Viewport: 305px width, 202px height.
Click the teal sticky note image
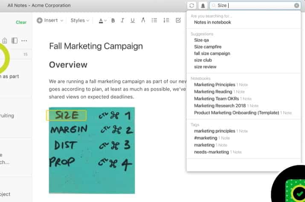(92, 150)
